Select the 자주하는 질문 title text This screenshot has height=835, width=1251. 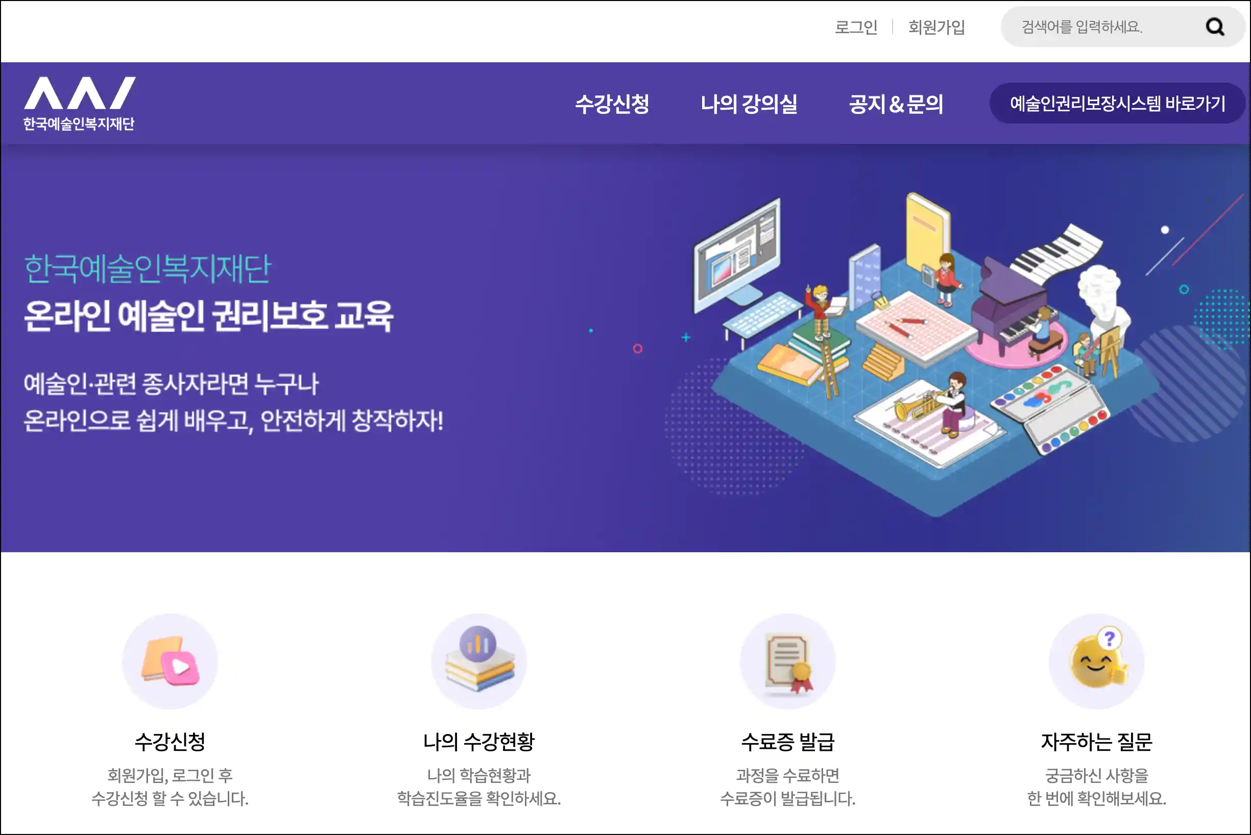click(x=1096, y=741)
